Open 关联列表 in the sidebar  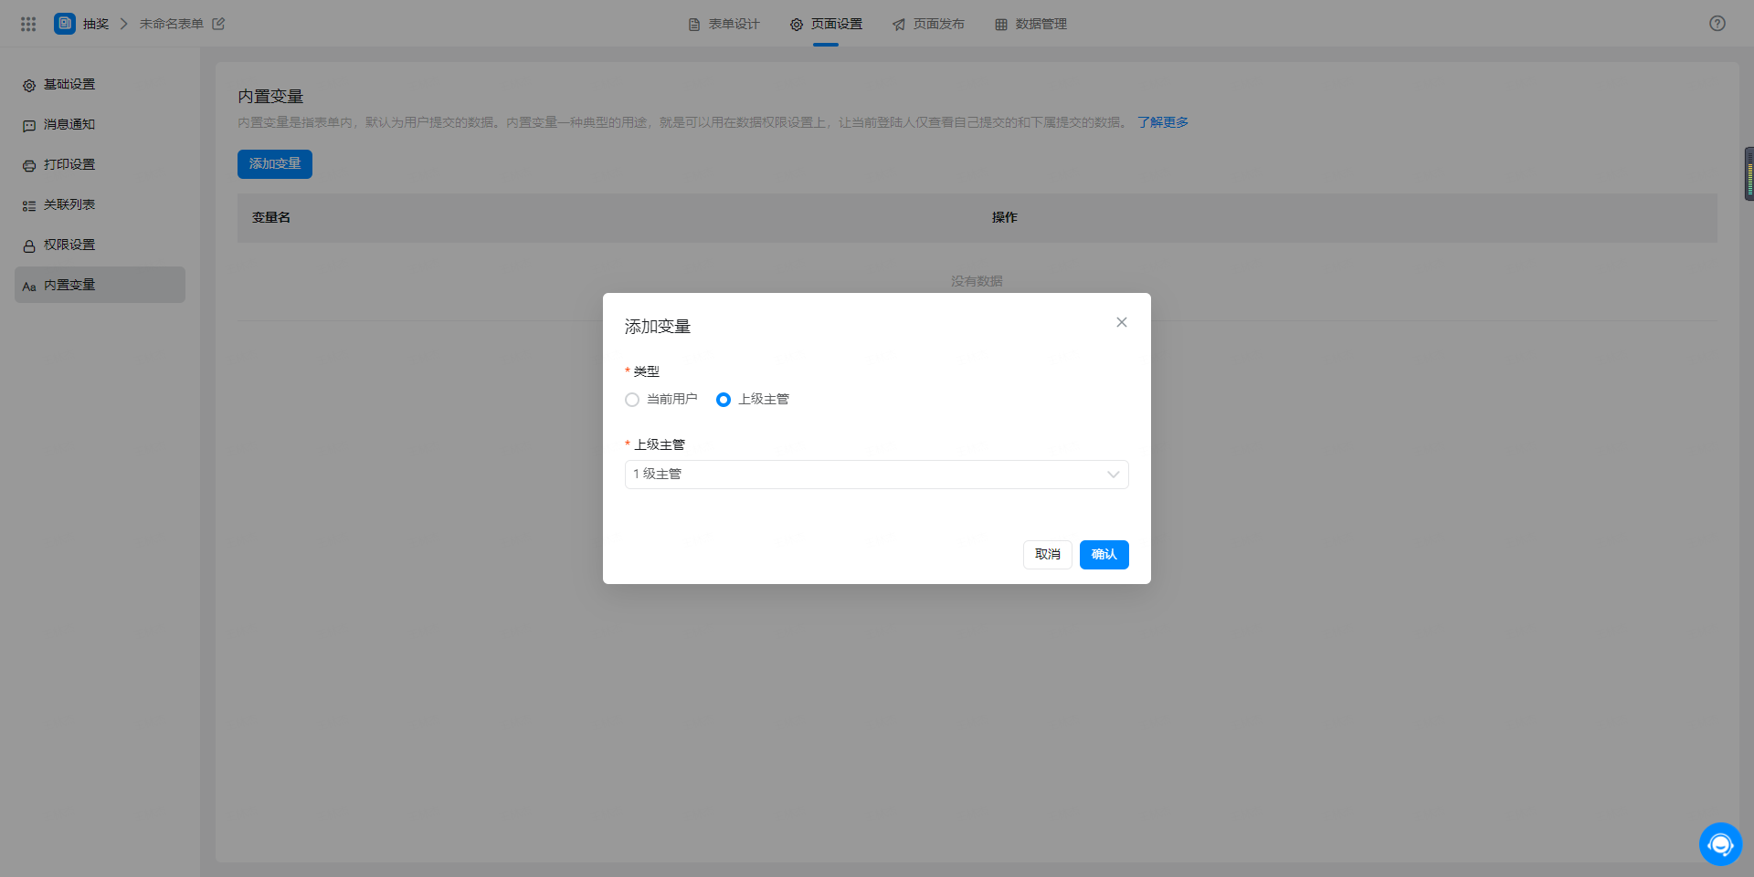[100, 204]
